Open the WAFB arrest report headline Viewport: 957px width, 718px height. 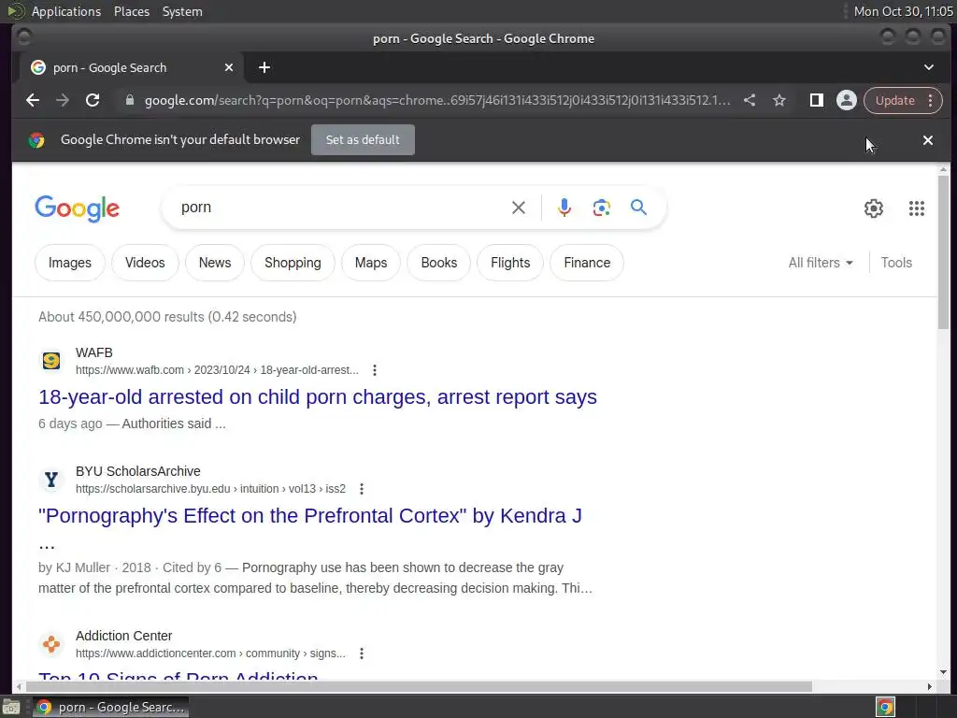coord(318,397)
